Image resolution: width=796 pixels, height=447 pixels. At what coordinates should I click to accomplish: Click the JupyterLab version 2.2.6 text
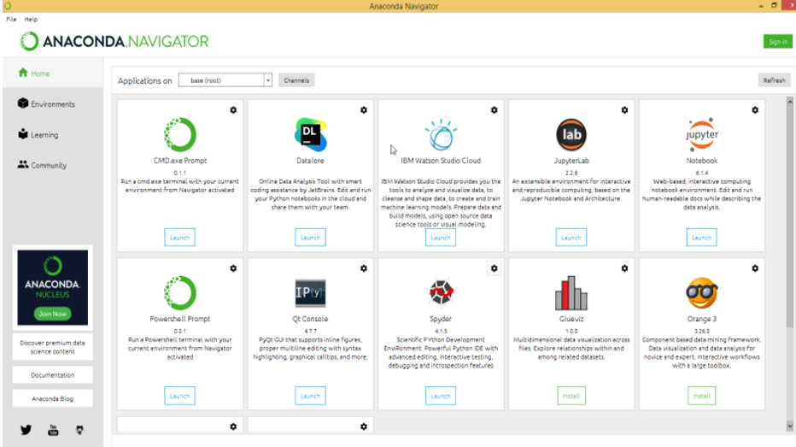click(571, 173)
